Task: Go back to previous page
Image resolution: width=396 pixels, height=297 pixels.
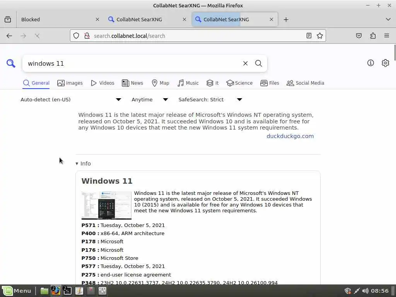Action: pos(9,36)
